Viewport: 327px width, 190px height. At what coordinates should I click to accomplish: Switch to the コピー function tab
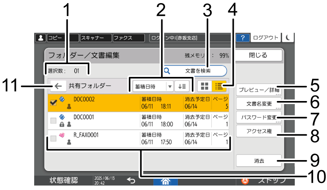(x=63, y=38)
